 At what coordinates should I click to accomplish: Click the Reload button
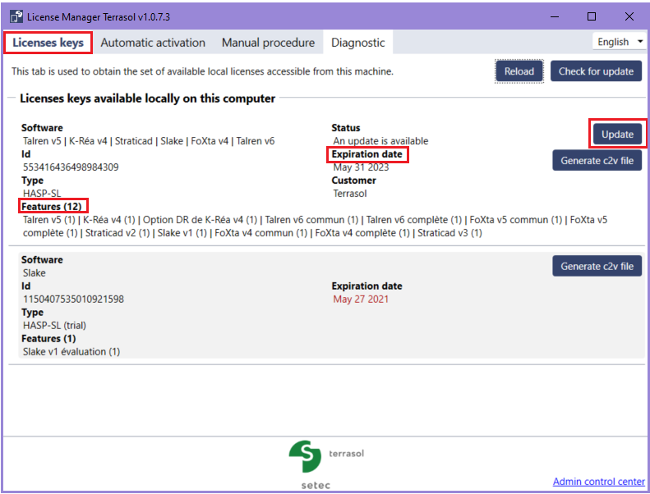[x=519, y=71]
